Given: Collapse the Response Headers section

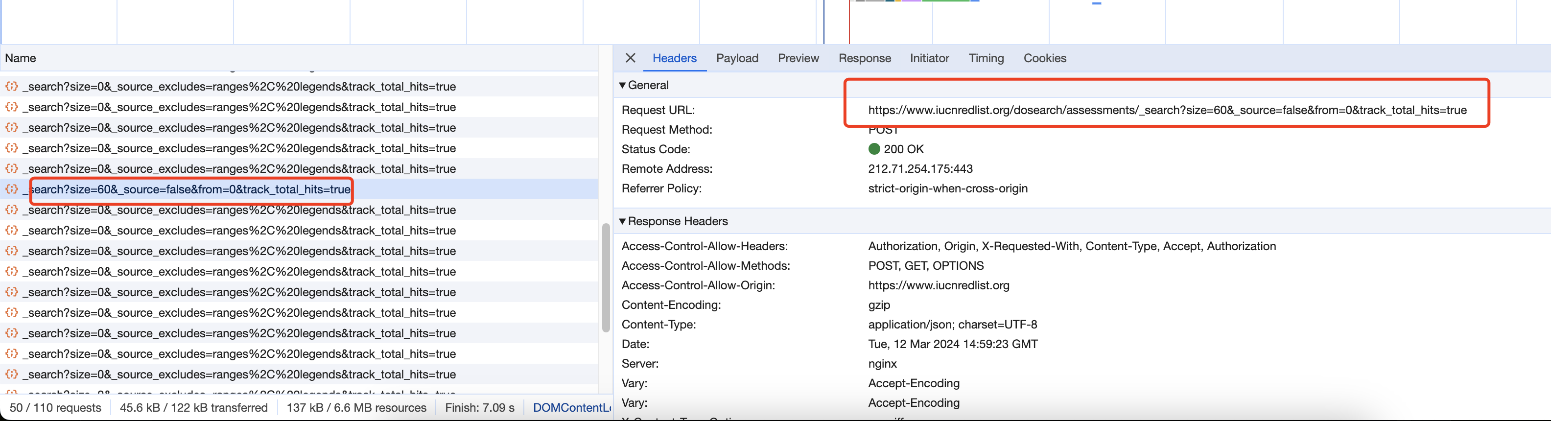Looking at the screenshot, I should click(x=623, y=222).
